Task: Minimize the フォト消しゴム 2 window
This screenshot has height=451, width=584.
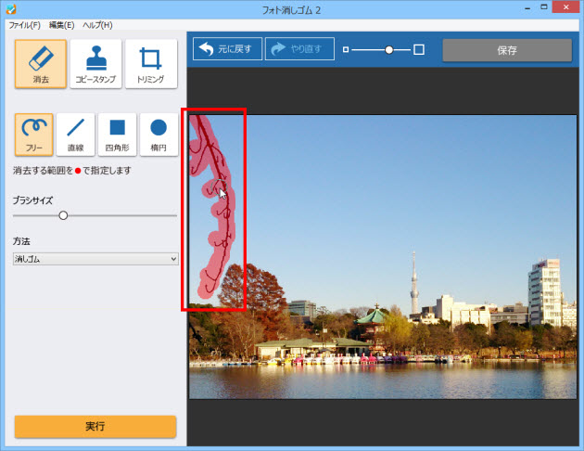Action: [x=527, y=8]
